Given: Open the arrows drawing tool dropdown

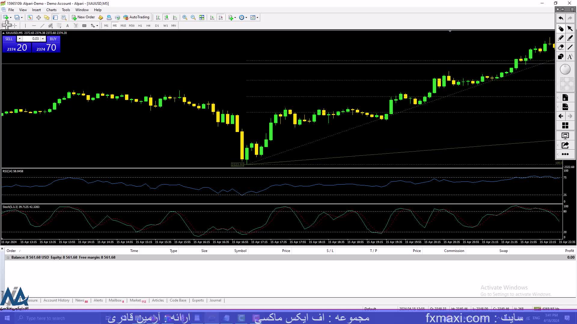Looking at the screenshot, I should click(97, 26).
